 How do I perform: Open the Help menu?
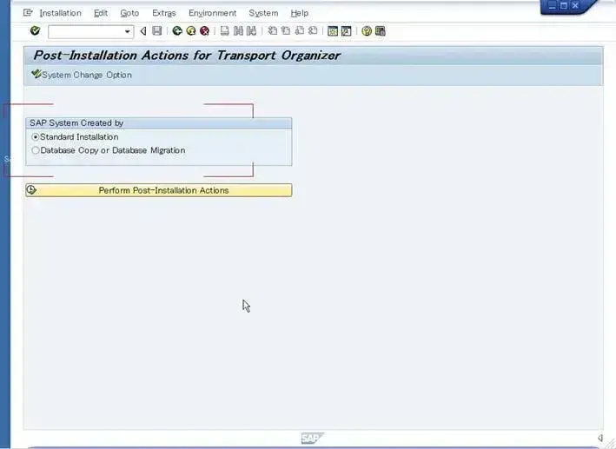[x=300, y=13]
